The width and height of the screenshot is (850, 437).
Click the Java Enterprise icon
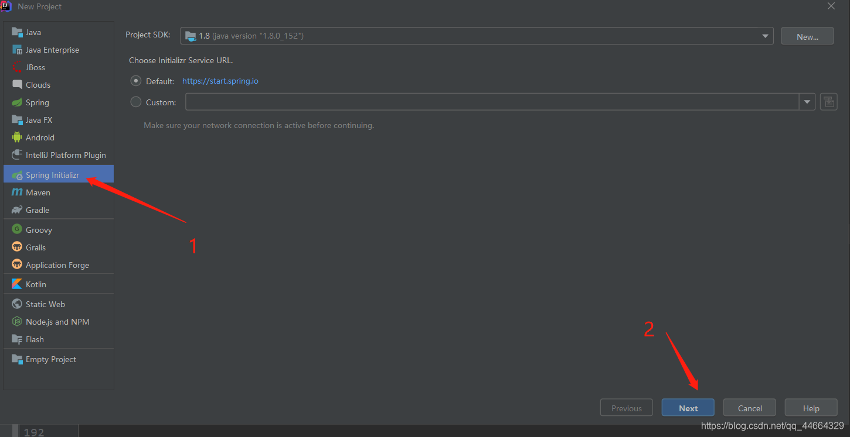point(17,50)
